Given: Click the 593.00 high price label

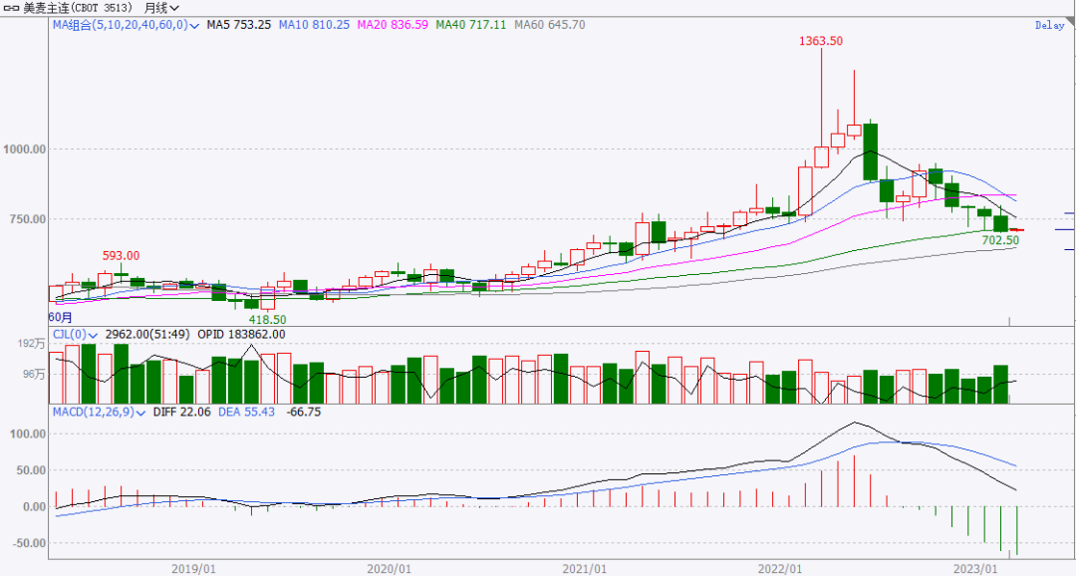Looking at the screenshot, I should point(121,255).
